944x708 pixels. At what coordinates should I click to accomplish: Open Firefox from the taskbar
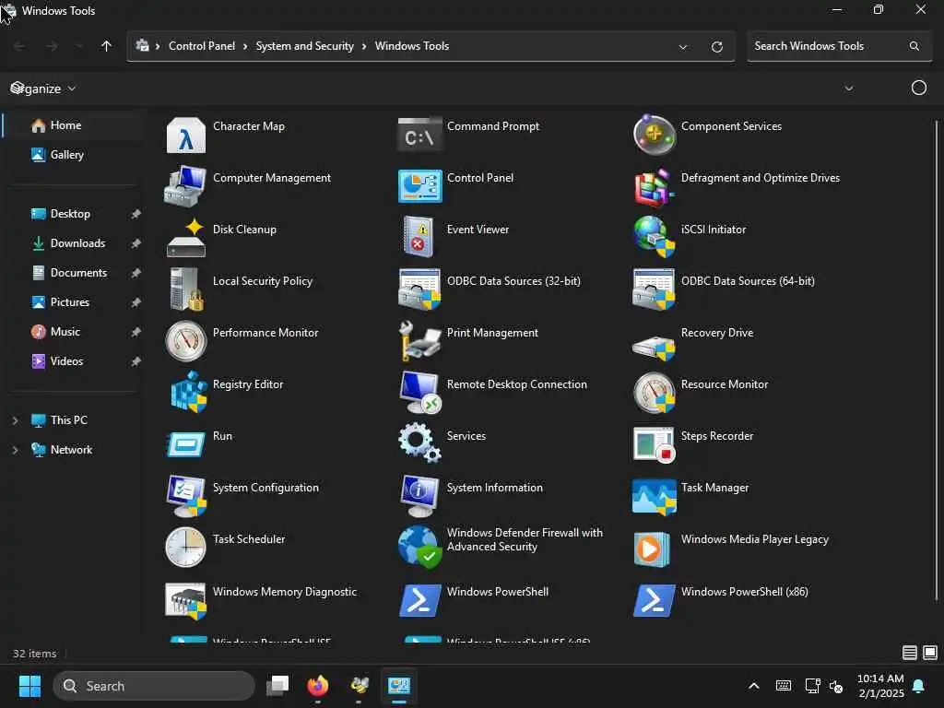[x=318, y=686]
